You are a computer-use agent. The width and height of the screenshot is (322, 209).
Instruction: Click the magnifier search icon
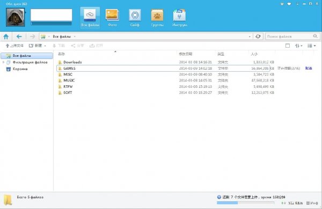(315, 36)
